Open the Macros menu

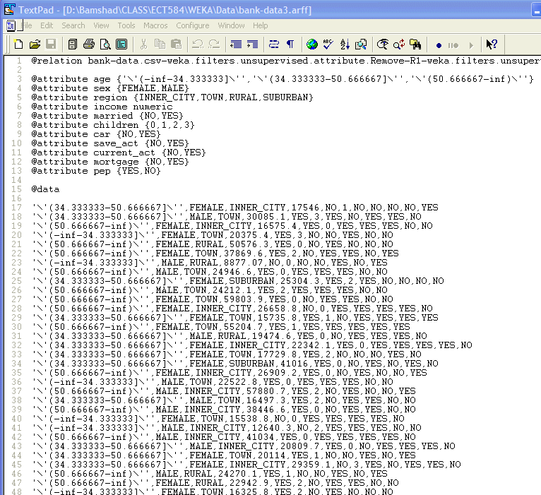[x=155, y=25]
